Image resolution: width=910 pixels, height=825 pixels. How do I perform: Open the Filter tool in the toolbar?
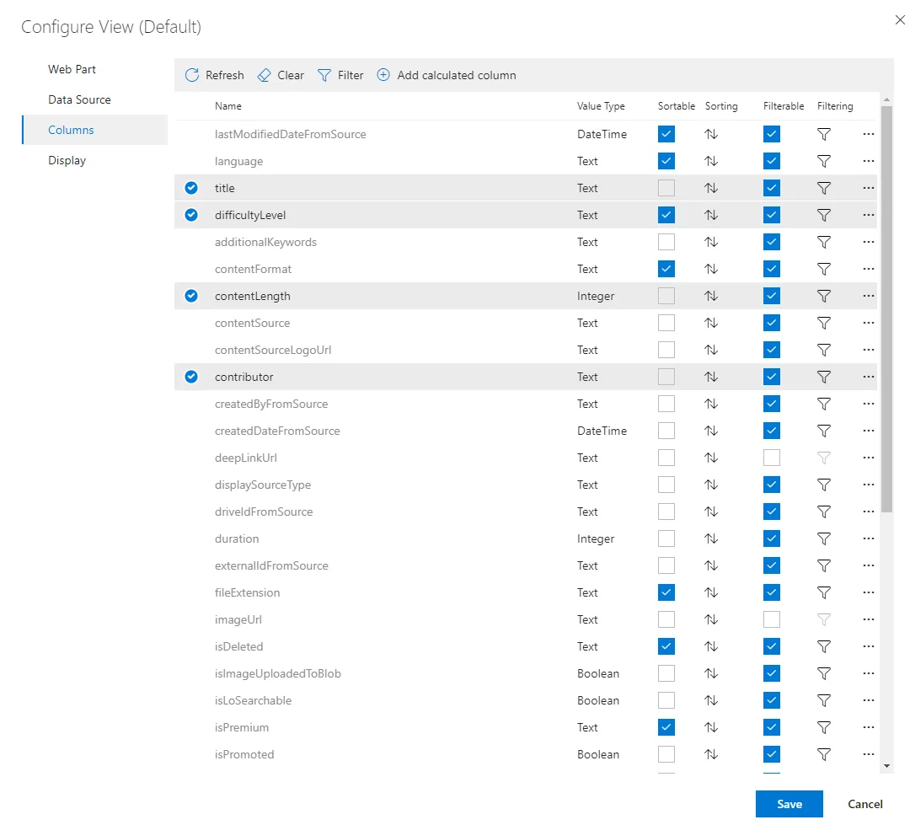coord(340,75)
